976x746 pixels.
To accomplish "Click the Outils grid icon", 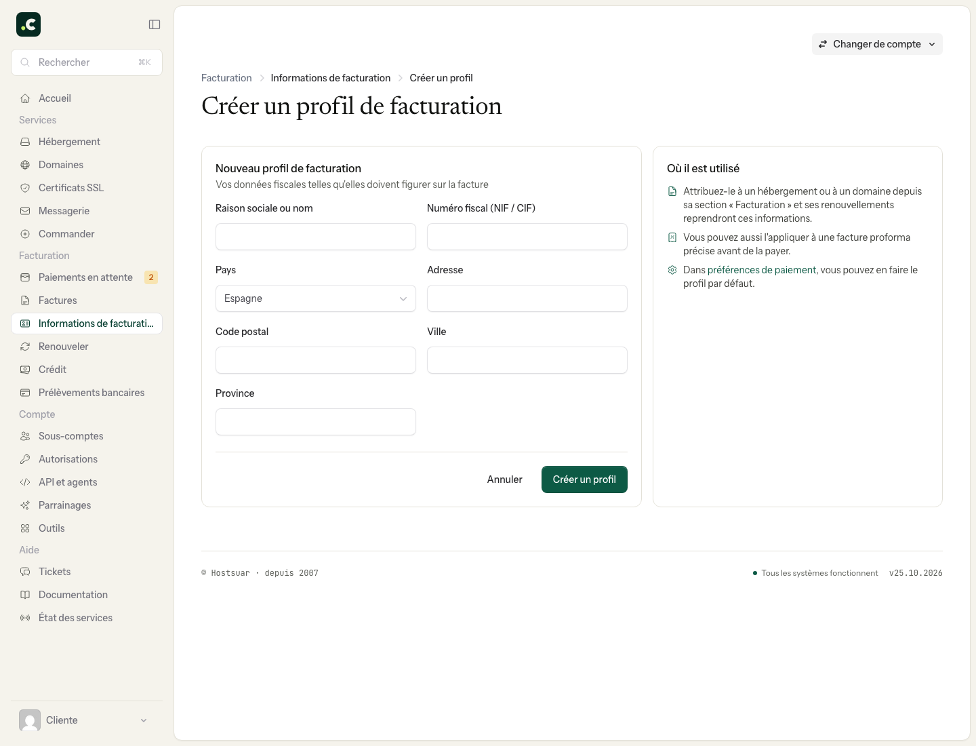I will click(25, 528).
